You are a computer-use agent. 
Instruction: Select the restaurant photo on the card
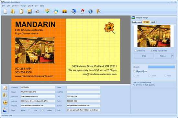coord(35,50)
